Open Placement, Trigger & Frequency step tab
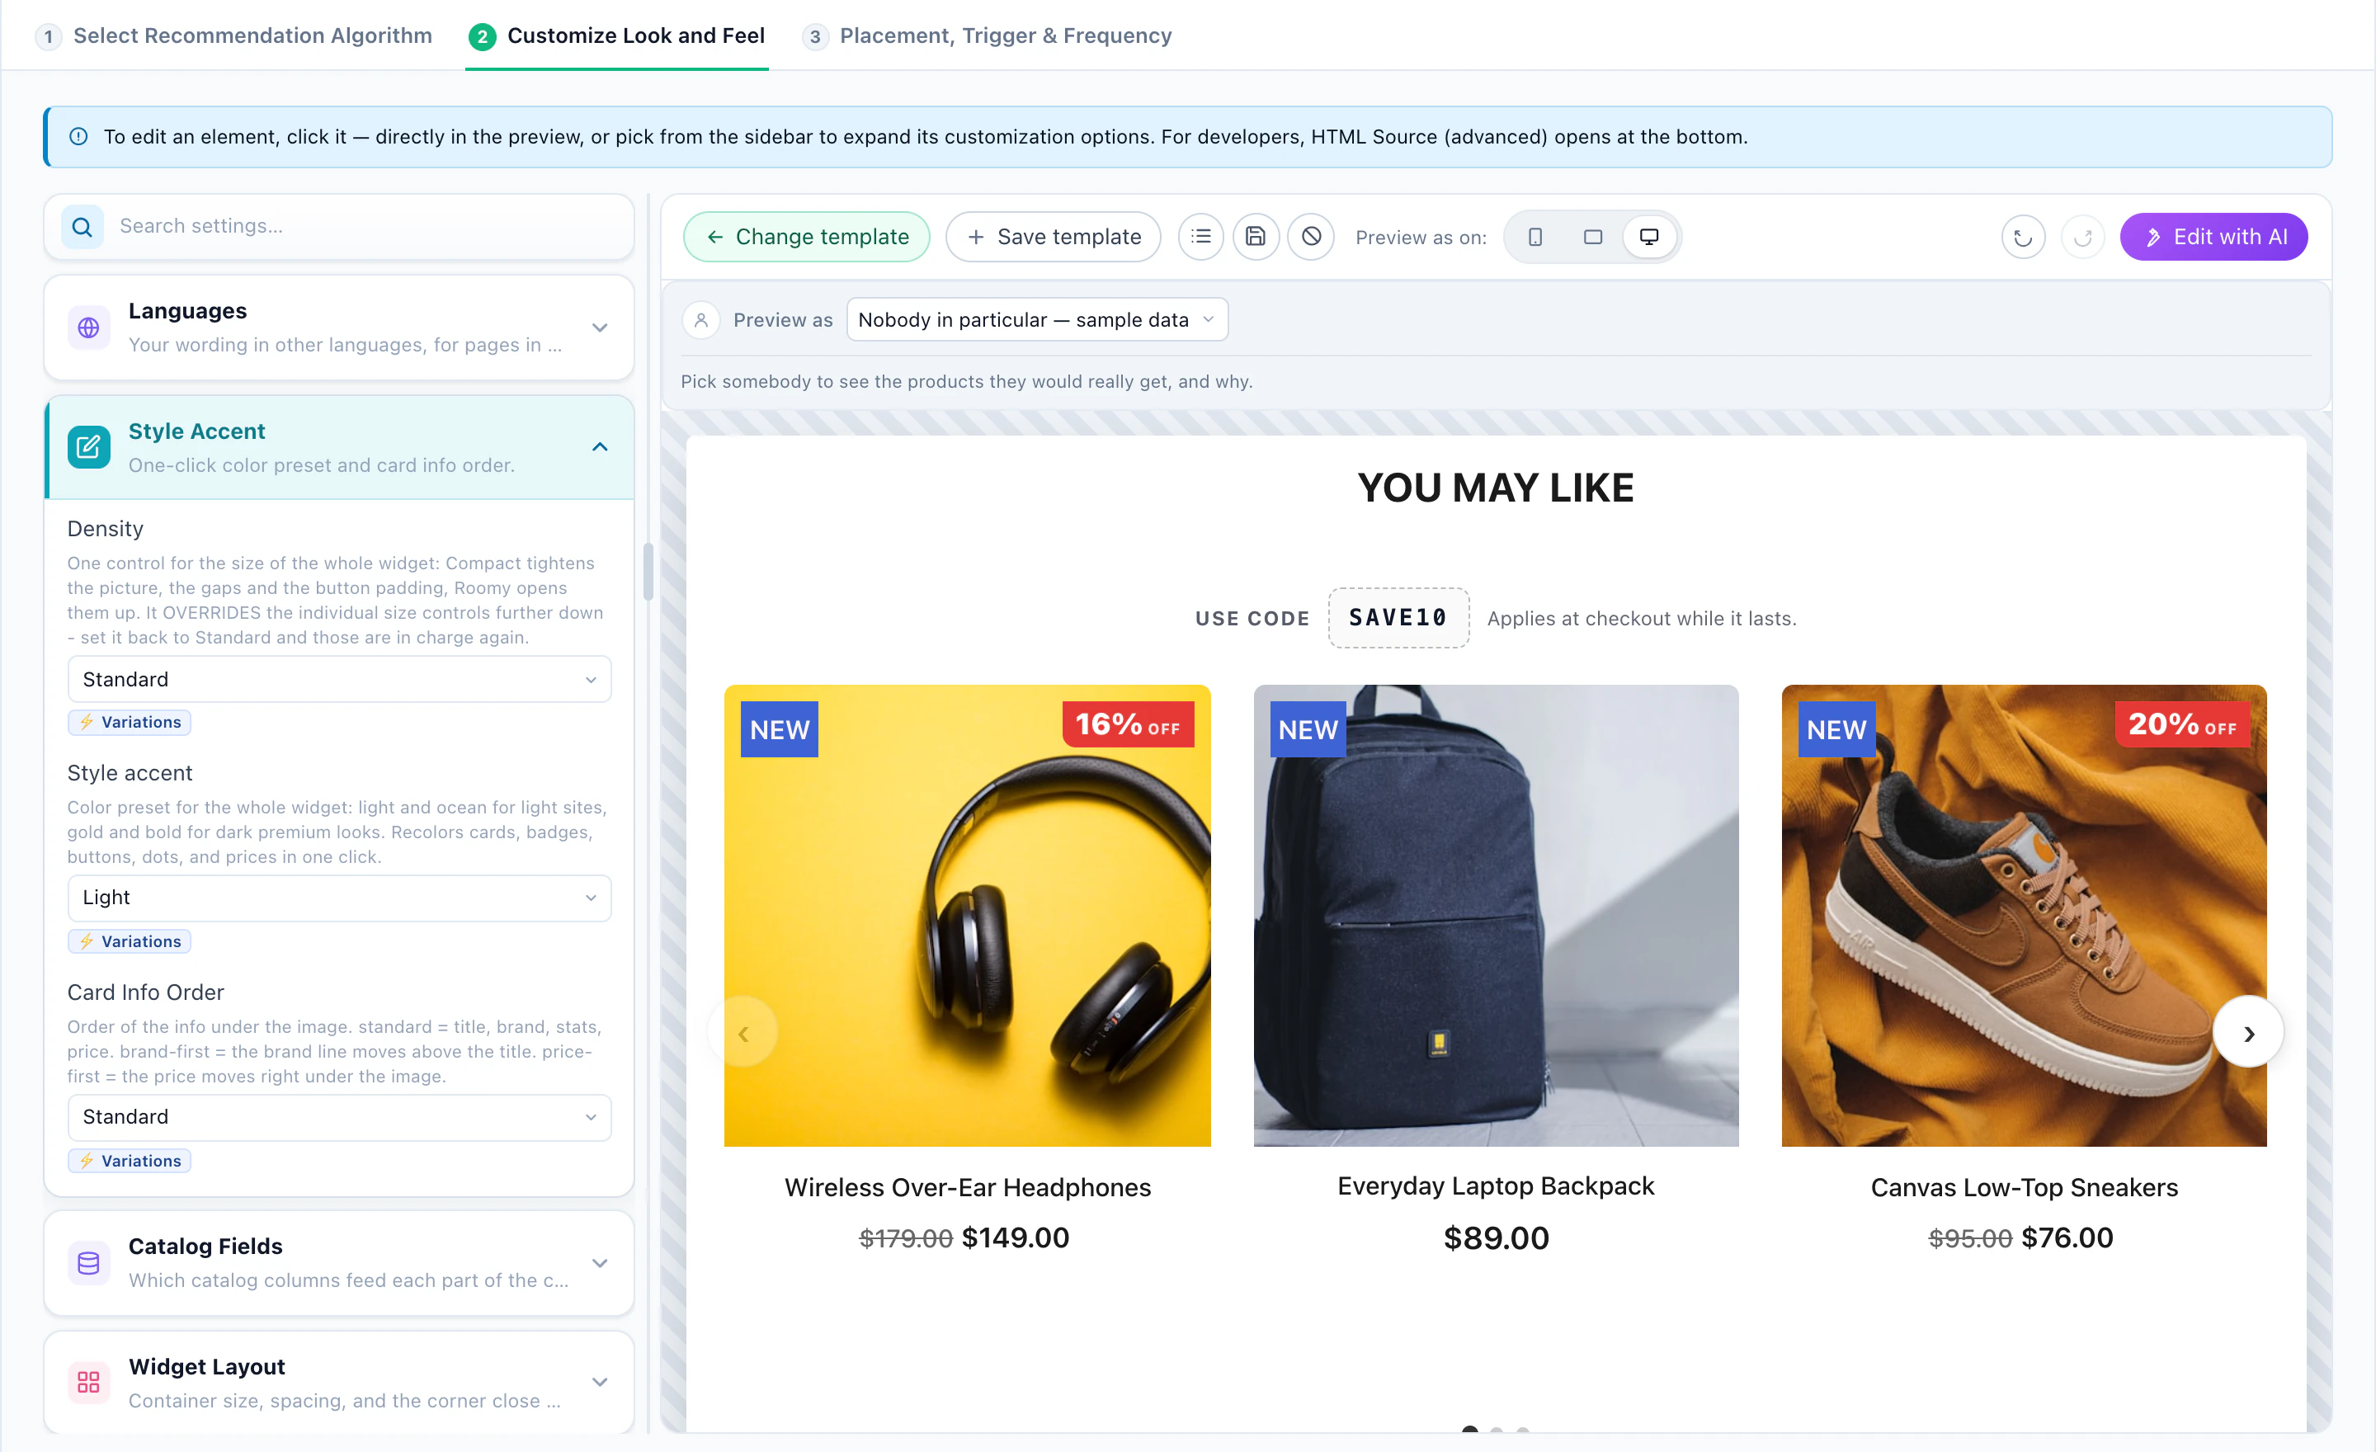 point(988,35)
